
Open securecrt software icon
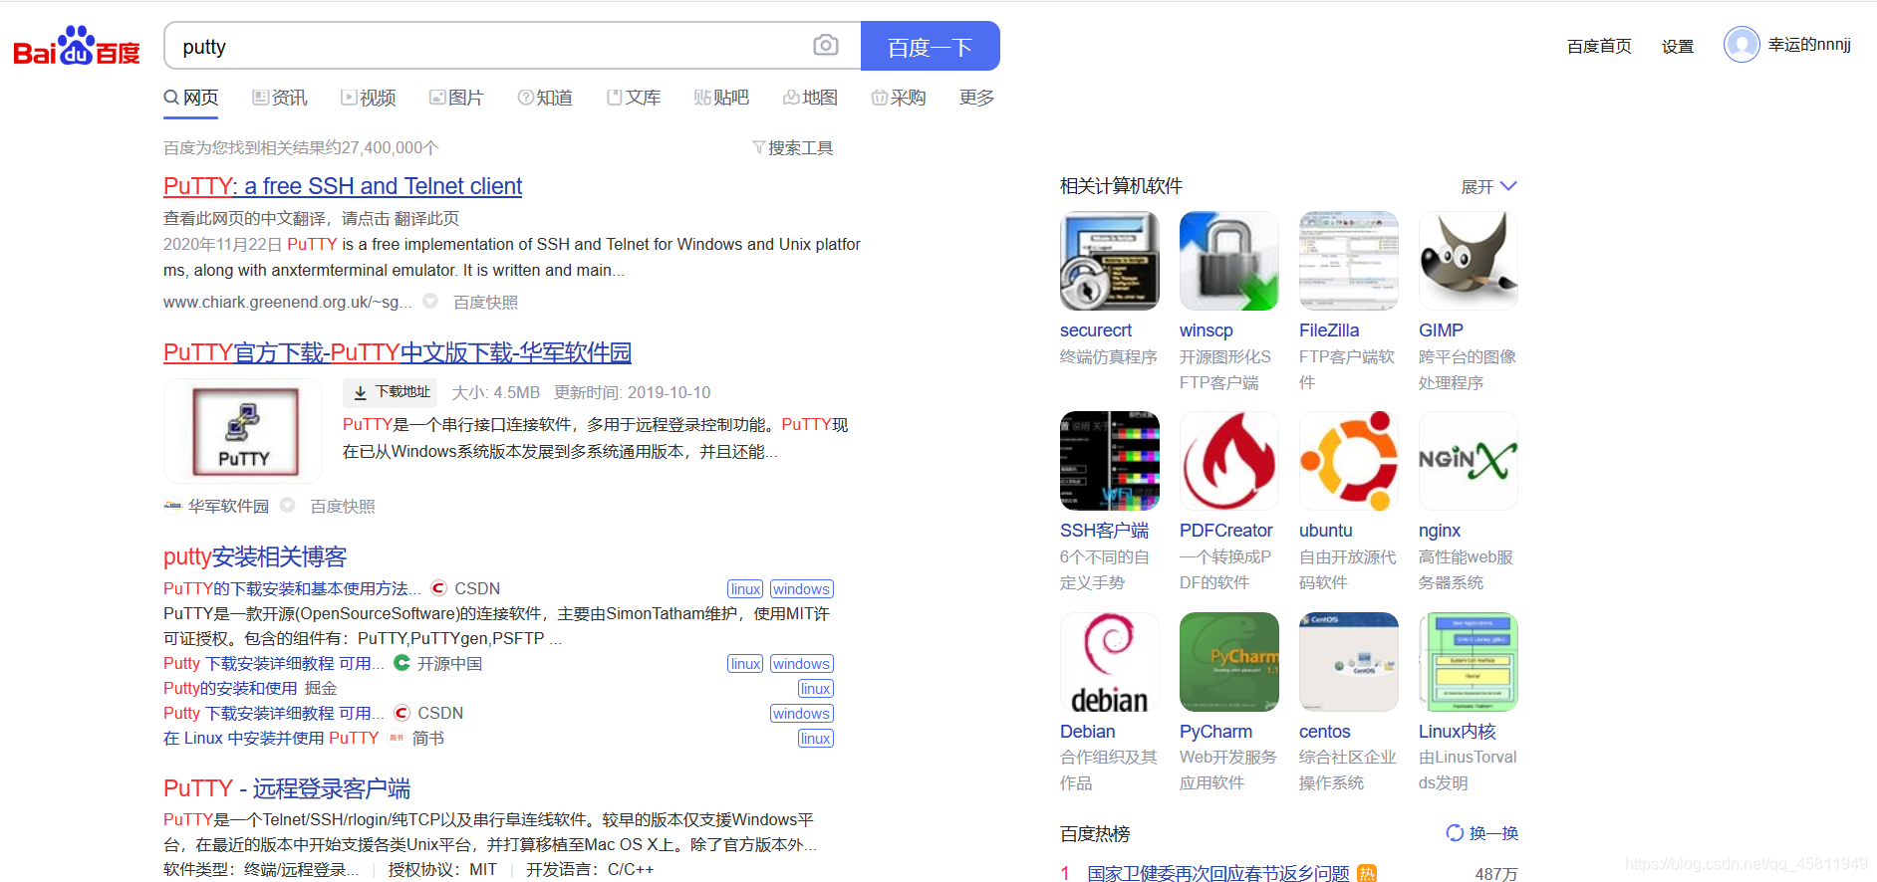point(1109,261)
